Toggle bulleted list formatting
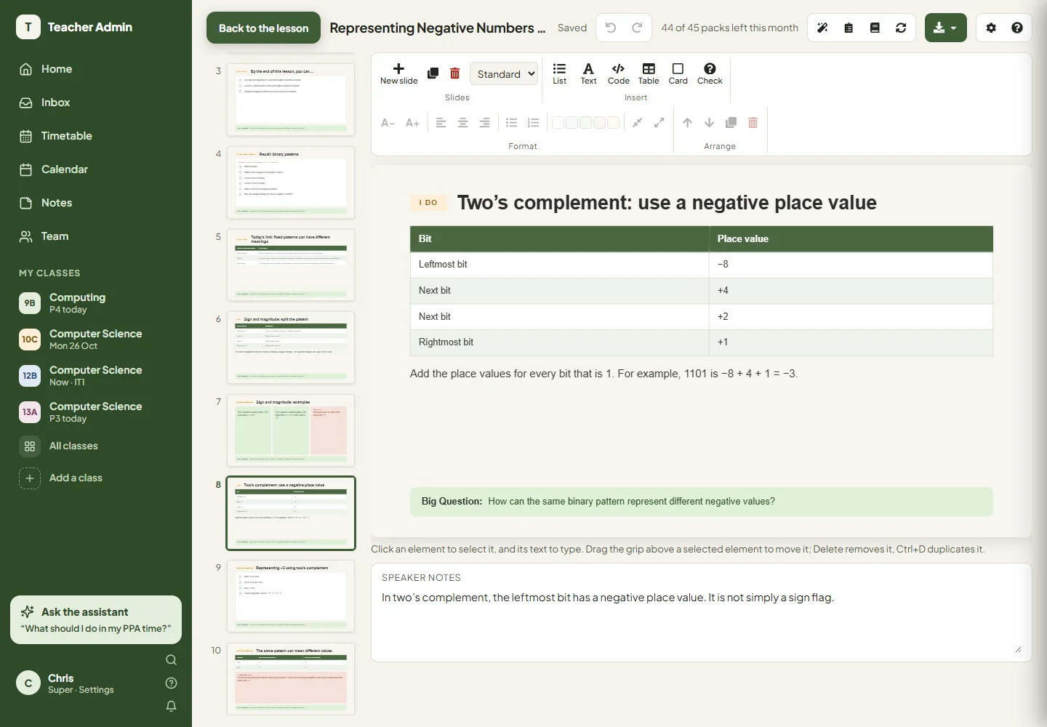Viewport: 1047px width, 727px height. pos(512,123)
